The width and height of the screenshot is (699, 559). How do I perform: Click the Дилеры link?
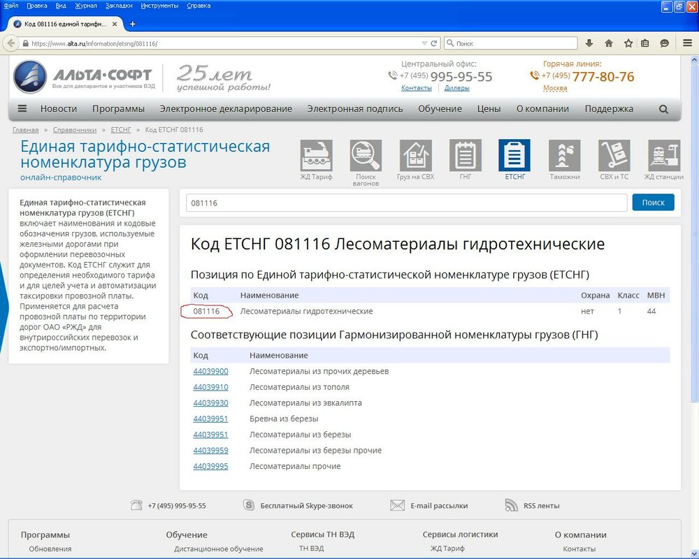coord(456,88)
